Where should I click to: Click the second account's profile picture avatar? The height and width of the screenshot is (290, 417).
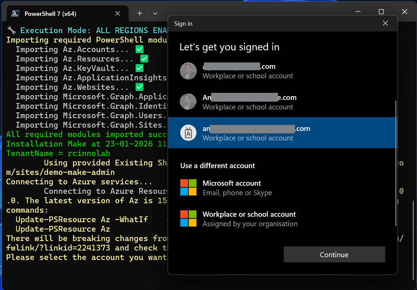tap(188, 102)
